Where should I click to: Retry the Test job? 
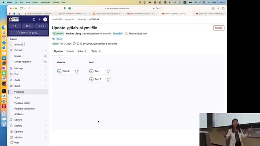108,71
